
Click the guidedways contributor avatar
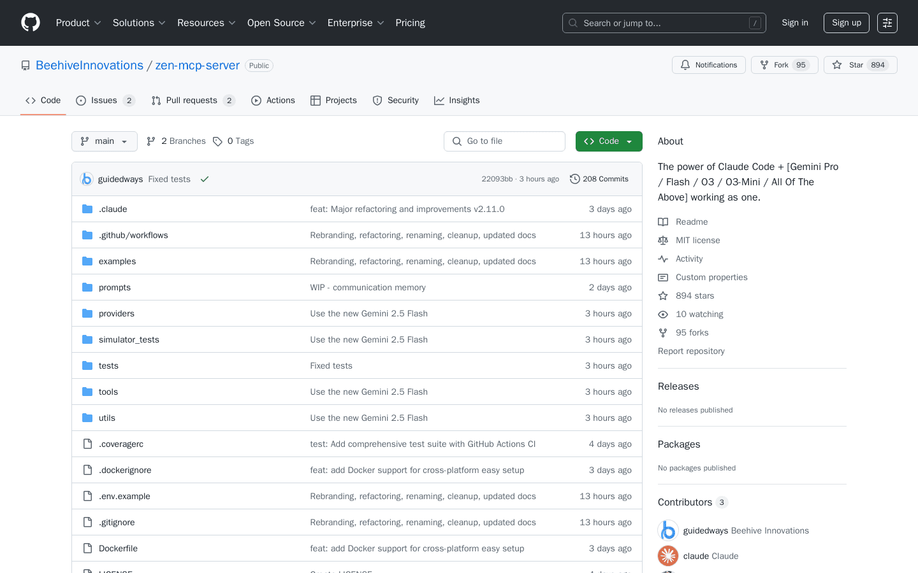(668, 530)
